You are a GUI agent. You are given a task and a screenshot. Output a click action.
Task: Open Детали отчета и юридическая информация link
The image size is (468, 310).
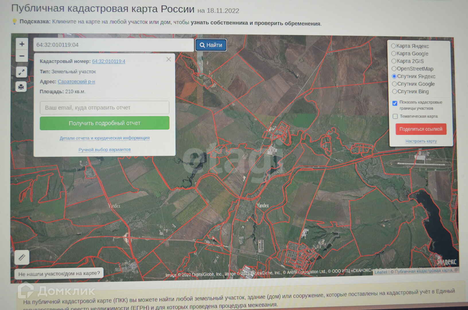coord(104,138)
